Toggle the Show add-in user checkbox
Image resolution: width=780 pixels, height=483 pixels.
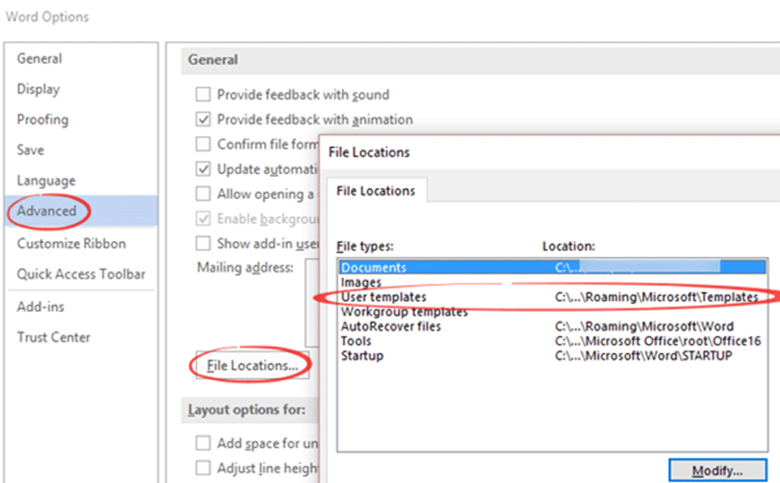click(203, 244)
